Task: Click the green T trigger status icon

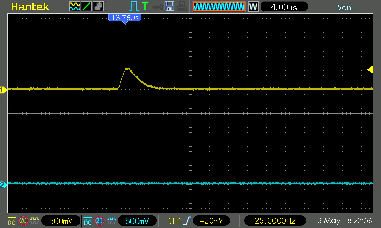Action: point(145,6)
